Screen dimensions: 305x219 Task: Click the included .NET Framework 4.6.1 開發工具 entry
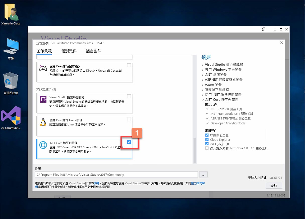pyautogui.click(x=232, y=114)
